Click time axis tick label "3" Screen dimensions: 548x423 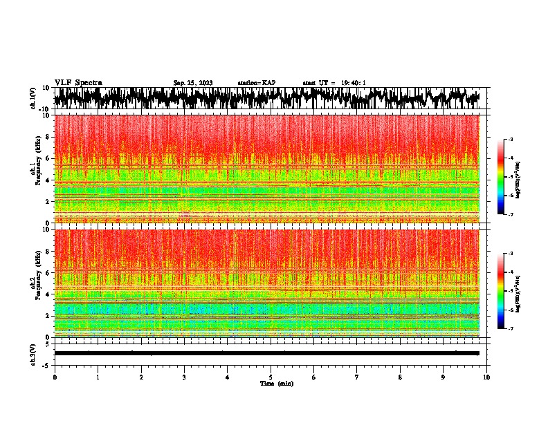pos(184,377)
